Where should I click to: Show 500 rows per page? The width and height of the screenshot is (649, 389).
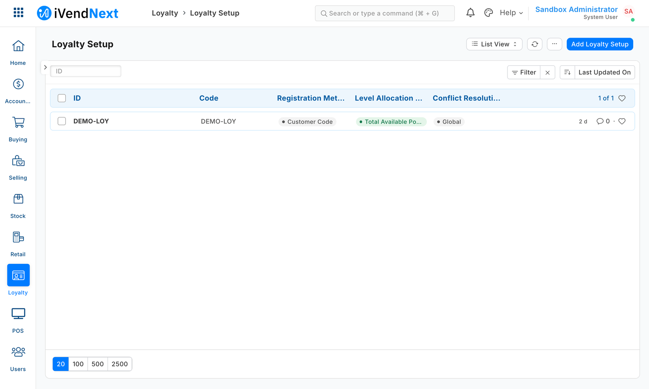tap(97, 364)
